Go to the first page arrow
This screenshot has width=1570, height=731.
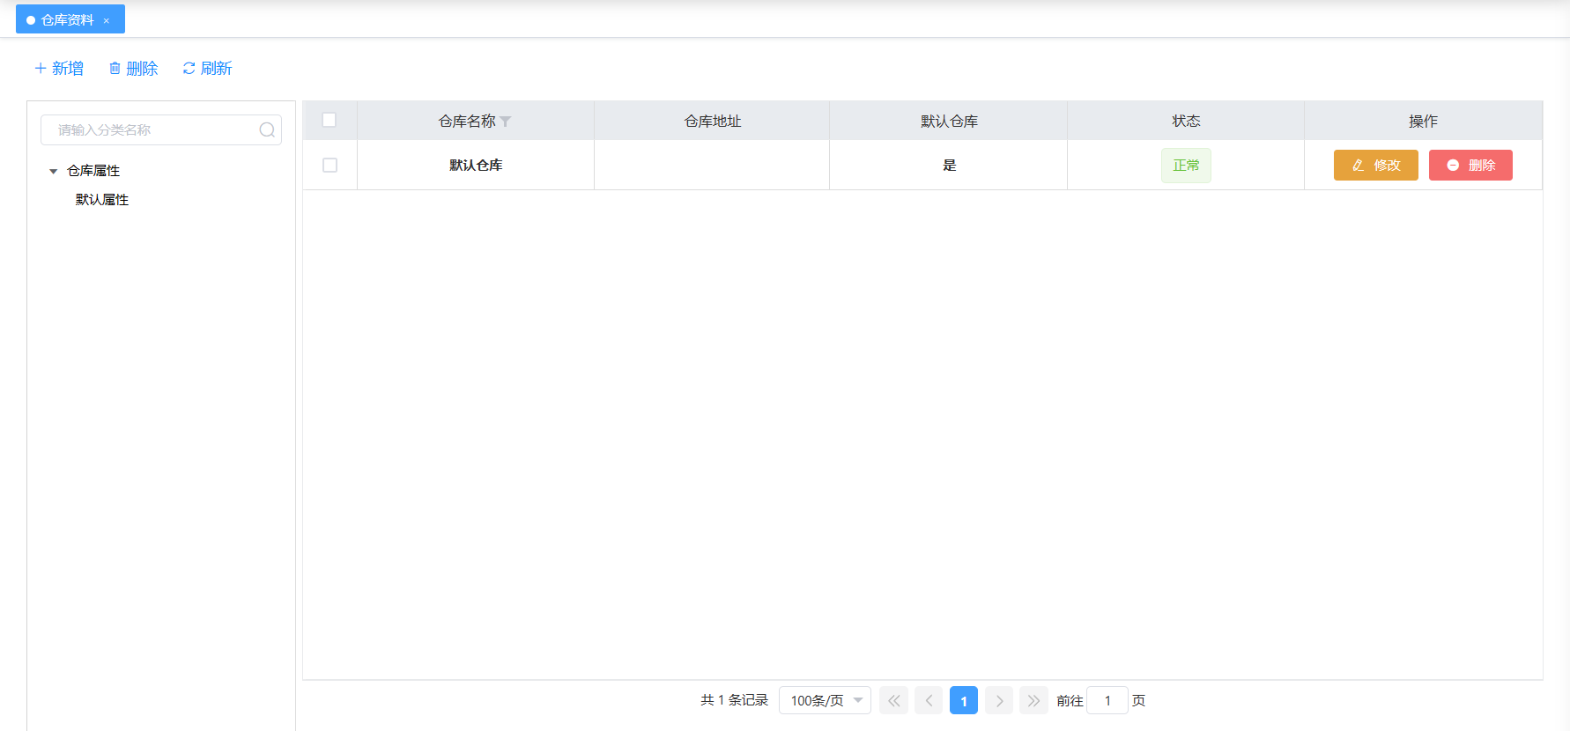tap(893, 701)
